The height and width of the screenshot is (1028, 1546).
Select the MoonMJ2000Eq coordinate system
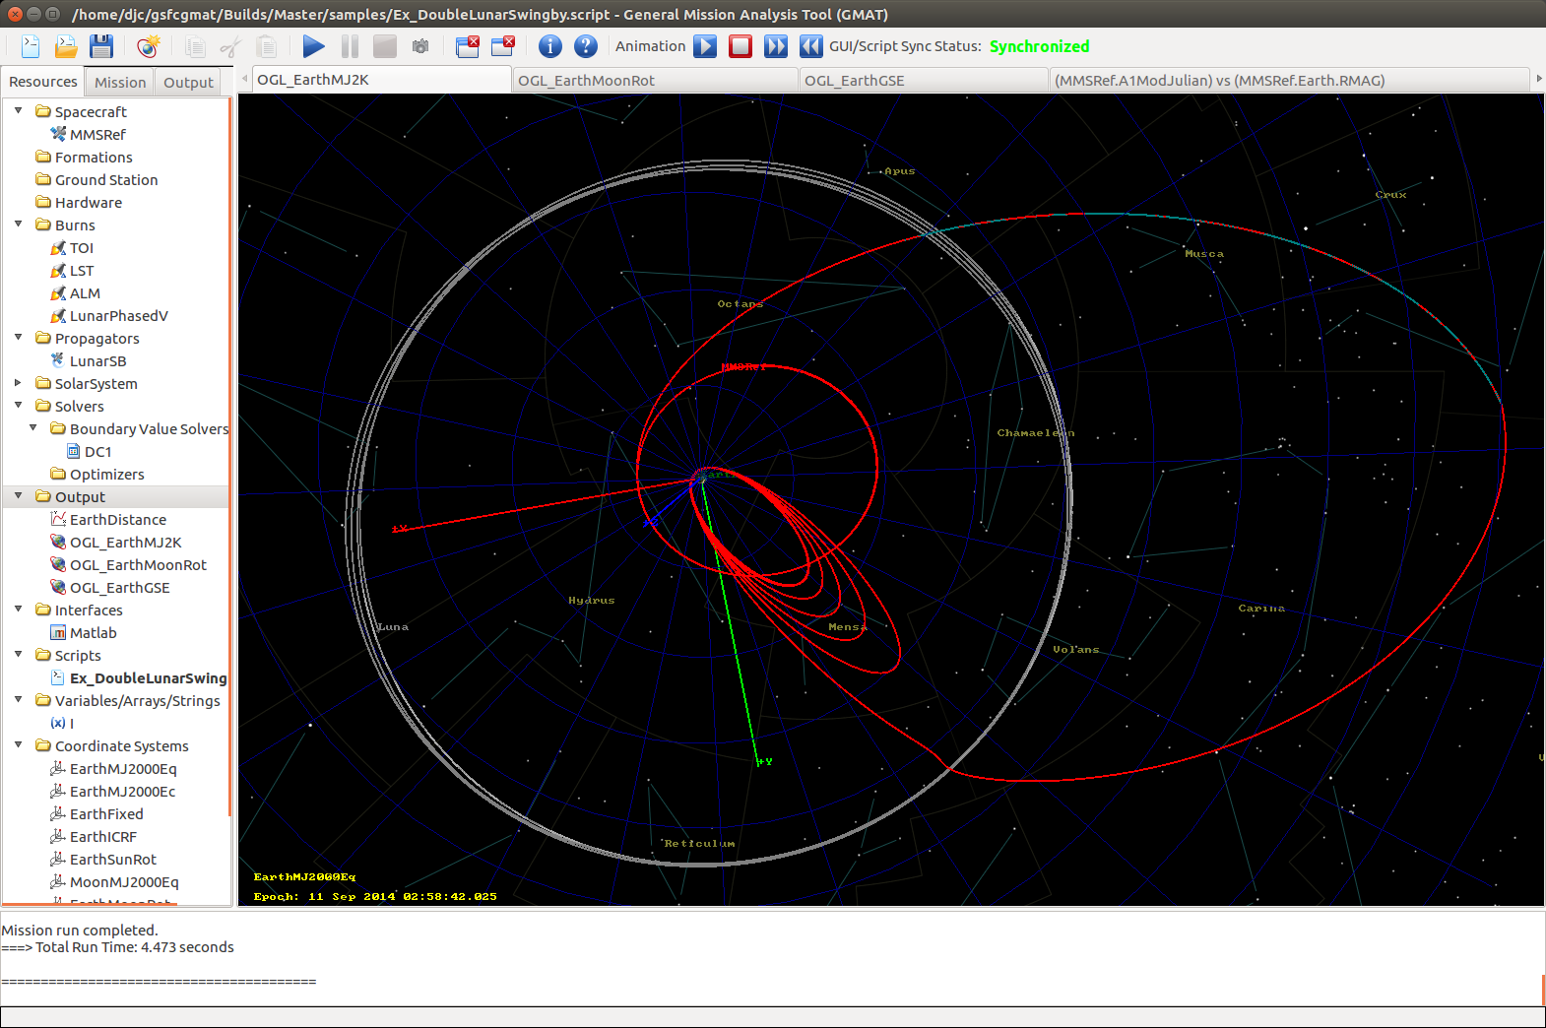114,882
